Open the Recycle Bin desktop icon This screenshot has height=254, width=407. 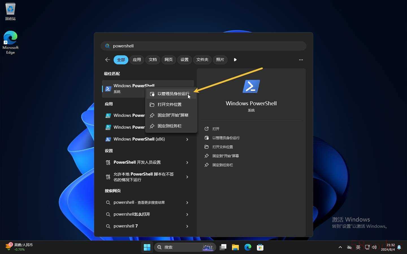10,12
